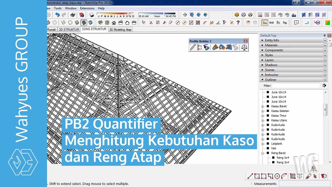Close the Profile Builder 2 toolbar

pos(246,41)
